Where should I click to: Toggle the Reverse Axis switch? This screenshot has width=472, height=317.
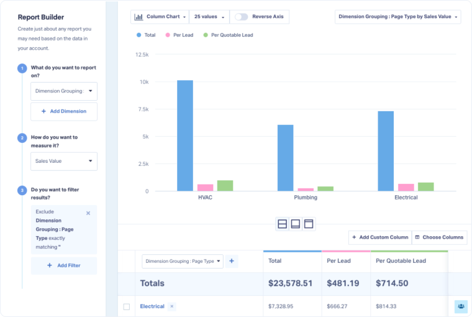[x=241, y=17]
